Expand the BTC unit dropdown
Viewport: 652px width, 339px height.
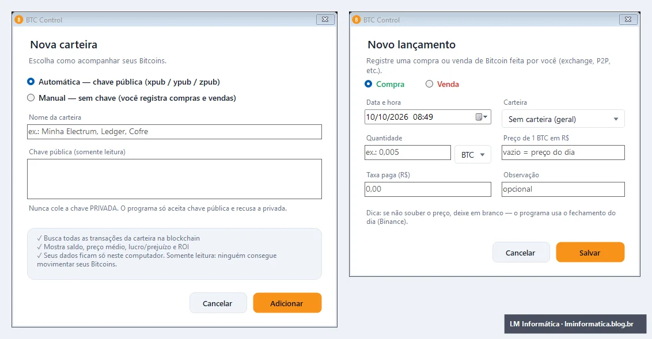pyautogui.click(x=473, y=155)
